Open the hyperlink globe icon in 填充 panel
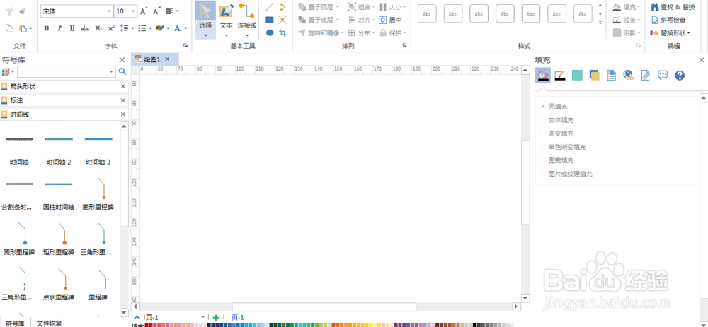 pyautogui.click(x=628, y=76)
